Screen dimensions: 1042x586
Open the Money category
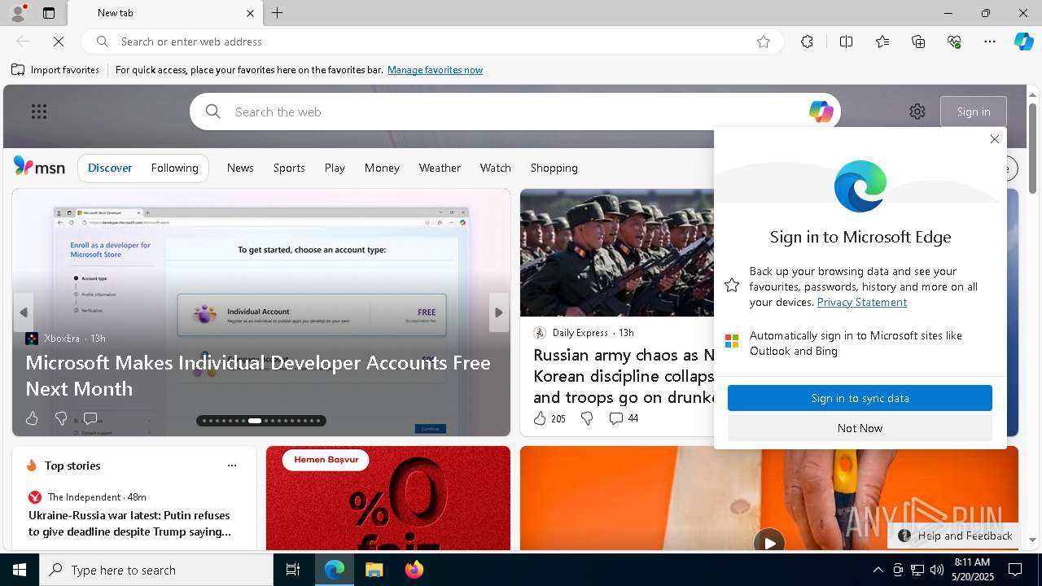[x=382, y=168]
